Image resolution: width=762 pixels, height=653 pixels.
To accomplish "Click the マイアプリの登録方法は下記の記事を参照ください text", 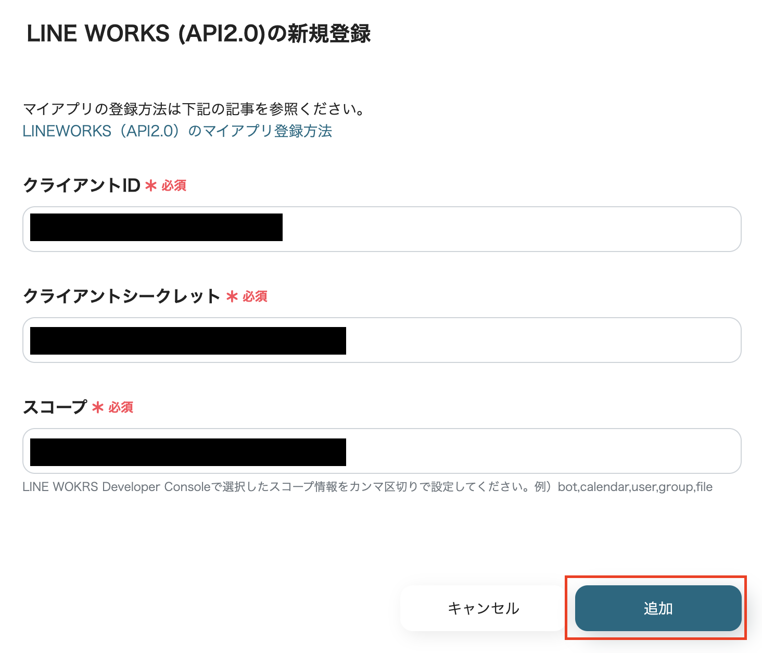I will click(x=195, y=109).
